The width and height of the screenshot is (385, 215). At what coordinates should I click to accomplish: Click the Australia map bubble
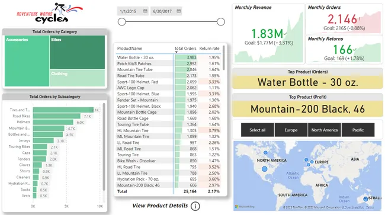(x=365, y=199)
